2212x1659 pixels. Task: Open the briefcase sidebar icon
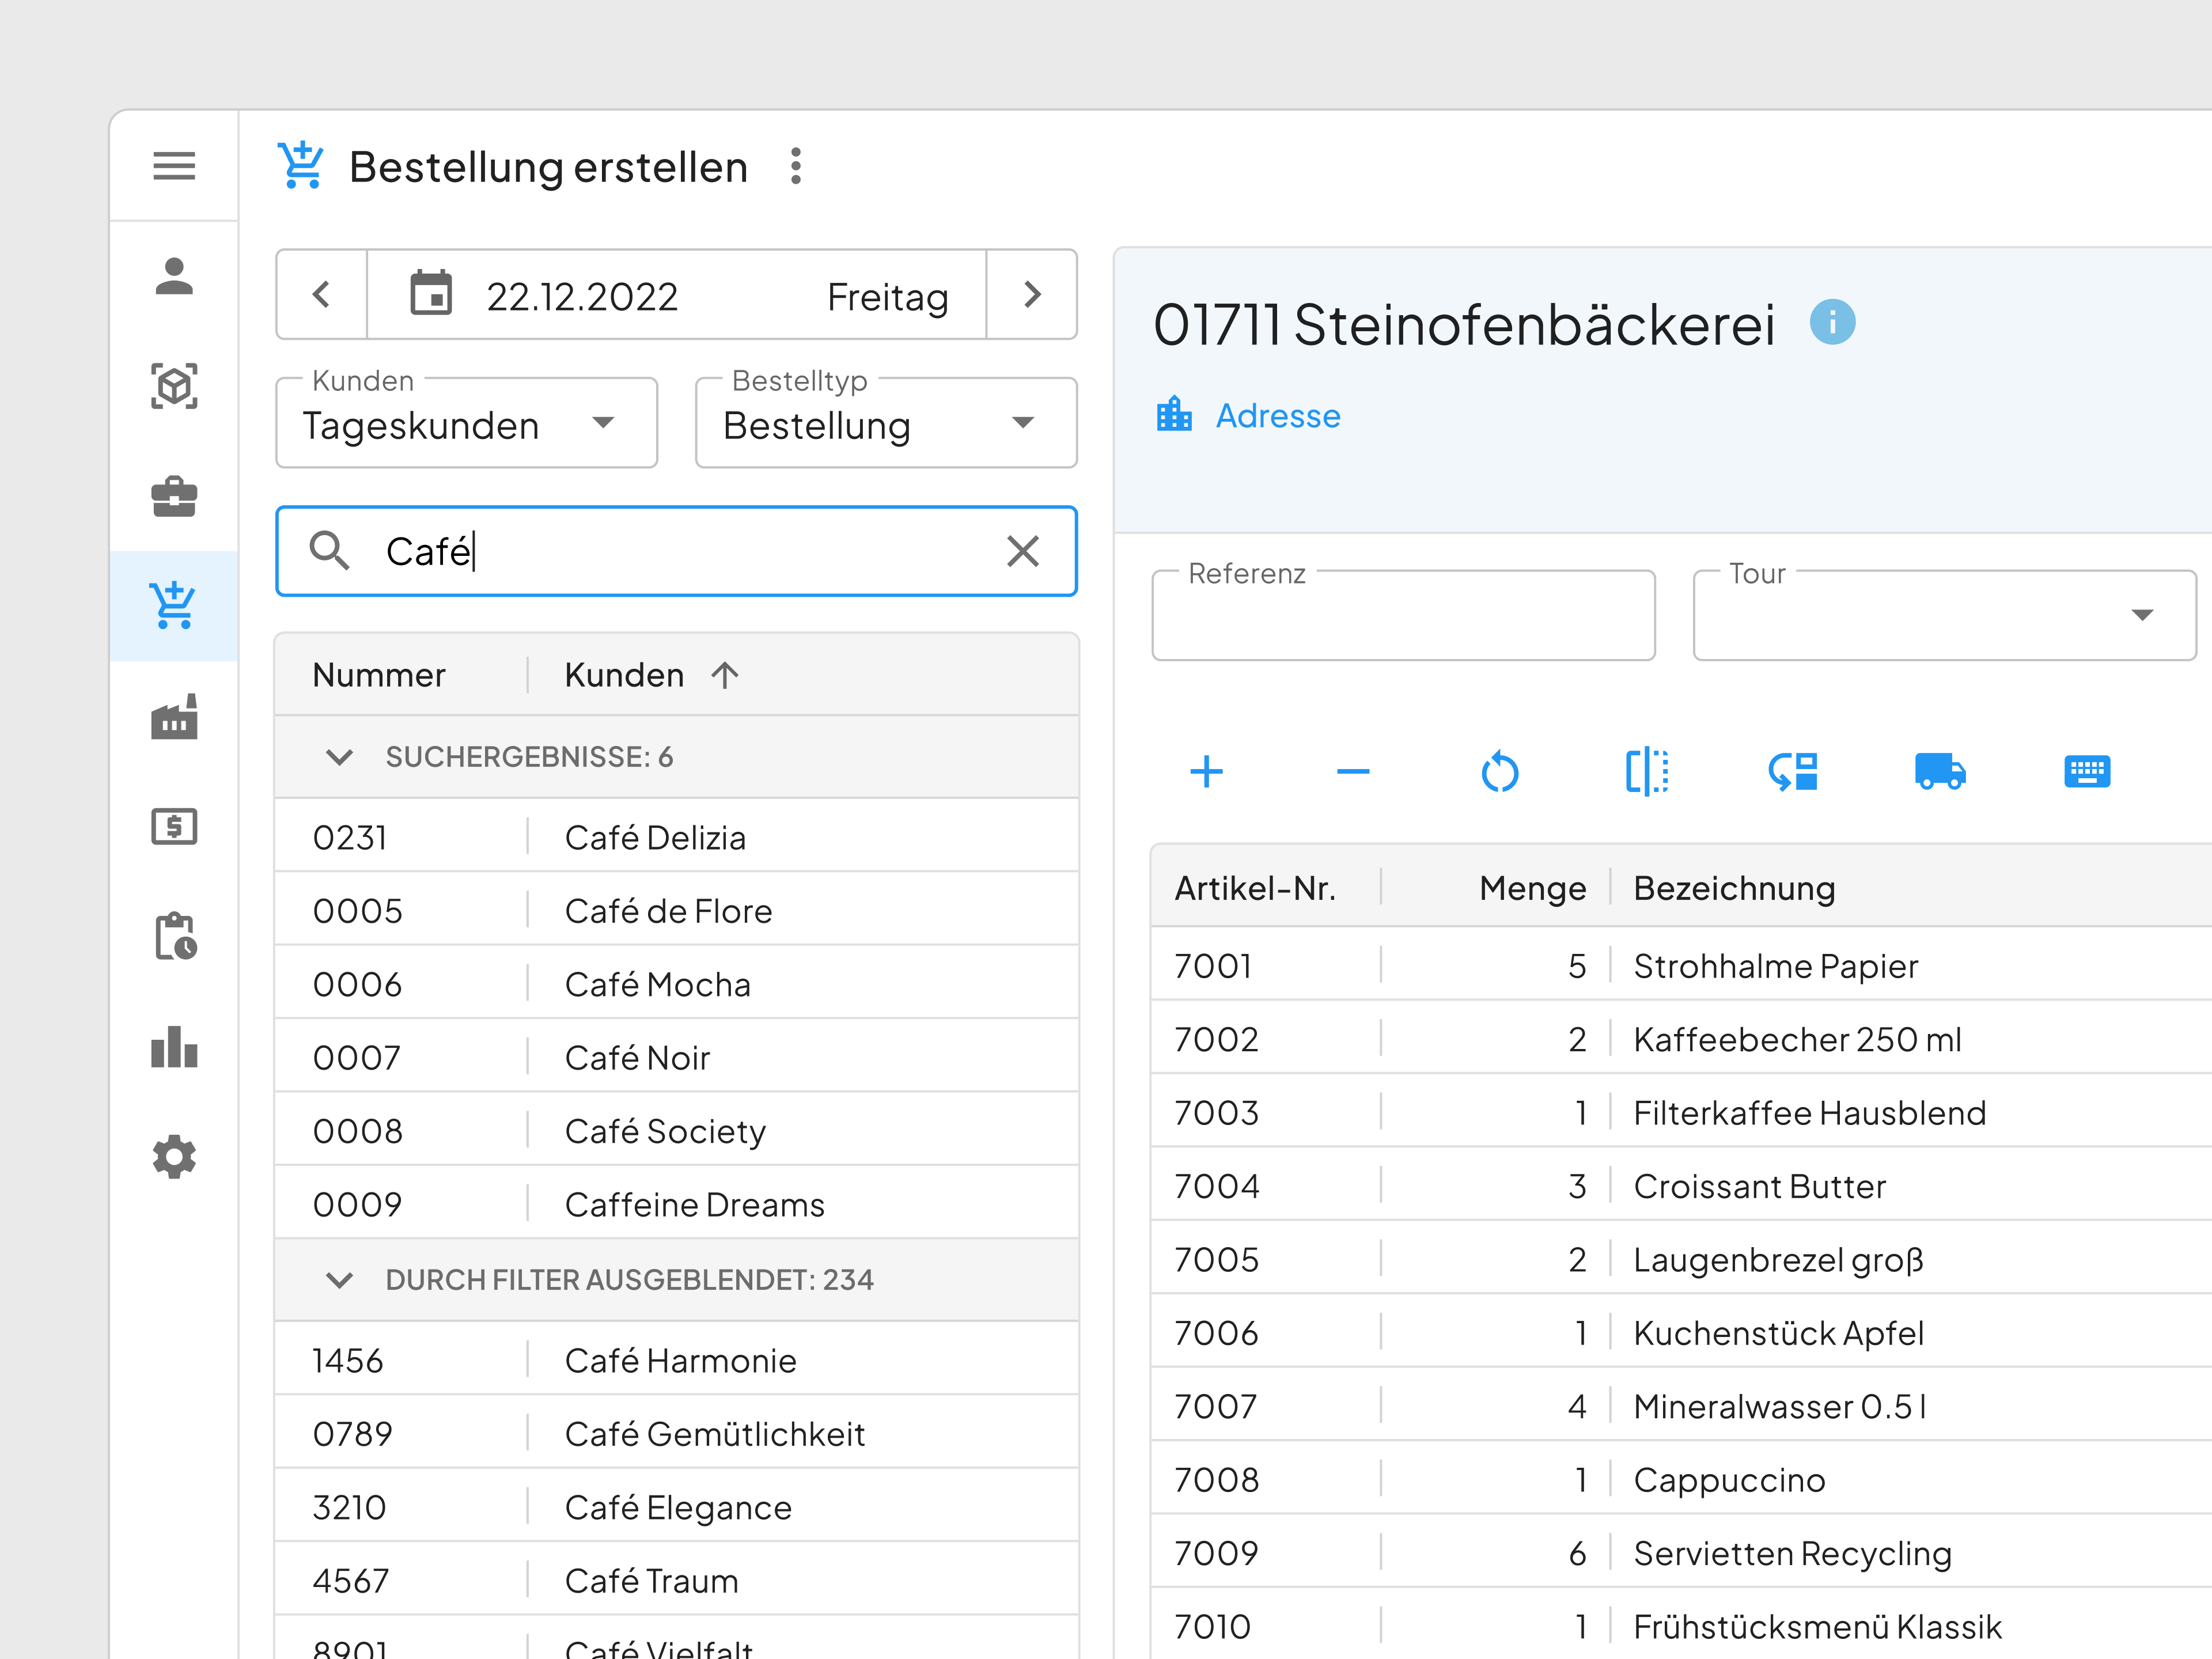pos(174,496)
